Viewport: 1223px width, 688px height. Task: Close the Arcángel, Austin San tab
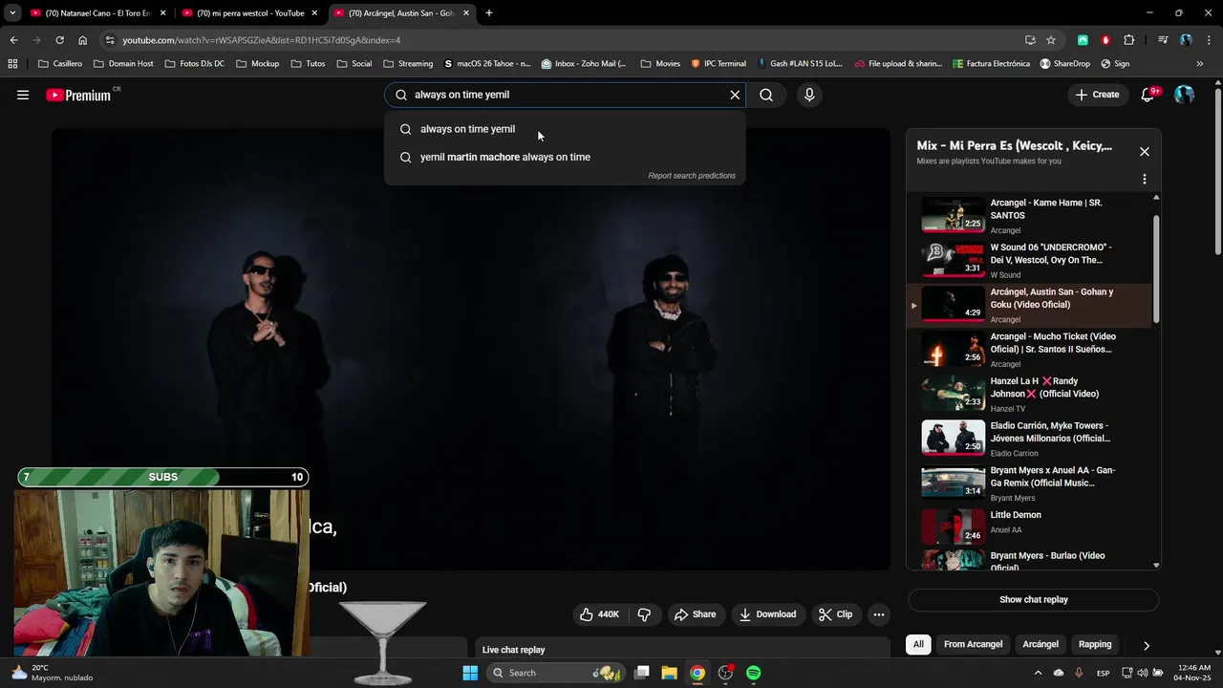pyautogui.click(x=466, y=13)
